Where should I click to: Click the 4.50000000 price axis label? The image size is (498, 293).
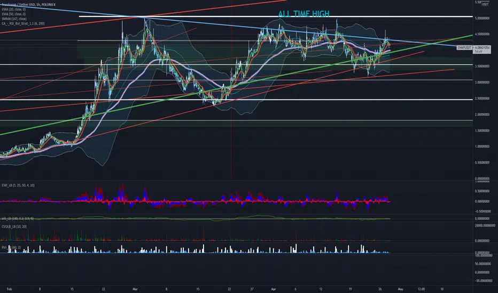tap(482, 34)
